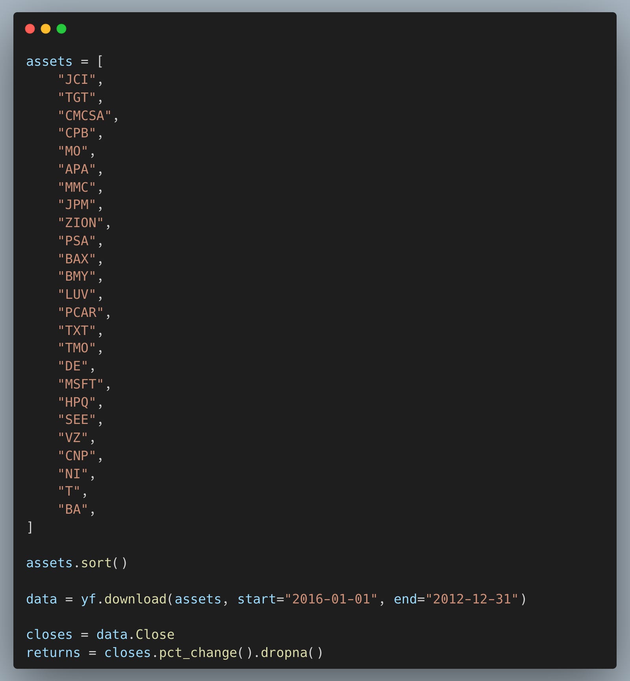This screenshot has width=630, height=681.
Task: Select the "CPB" ticker string
Action: click(x=77, y=133)
